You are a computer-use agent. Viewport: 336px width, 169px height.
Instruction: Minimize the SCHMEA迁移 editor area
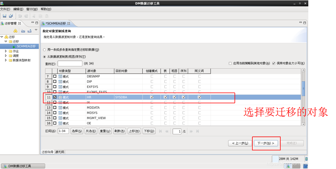[x=300, y=23]
